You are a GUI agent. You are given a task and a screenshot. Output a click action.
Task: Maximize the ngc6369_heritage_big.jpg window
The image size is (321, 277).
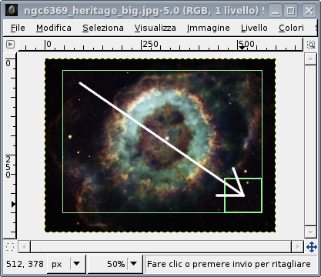point(291,11)
